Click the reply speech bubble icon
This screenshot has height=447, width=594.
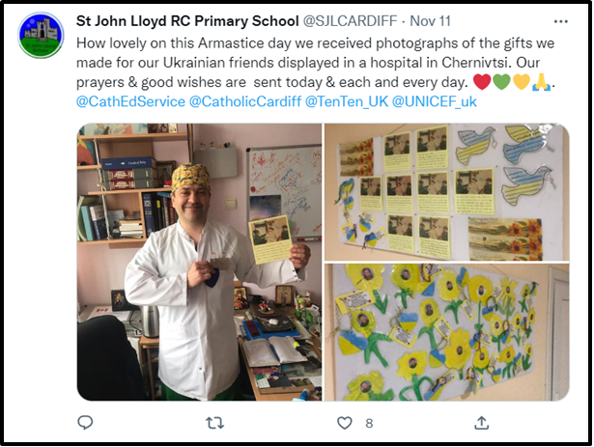click(85, 423)
